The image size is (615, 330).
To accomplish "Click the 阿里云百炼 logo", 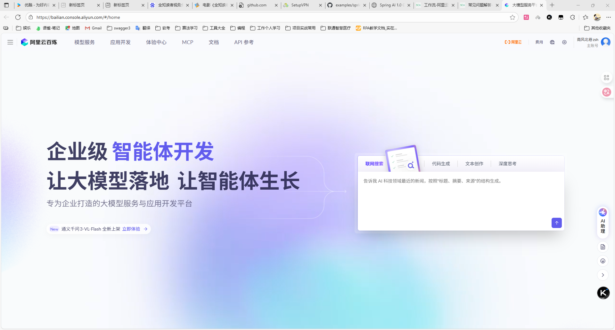I will [39, 42].
